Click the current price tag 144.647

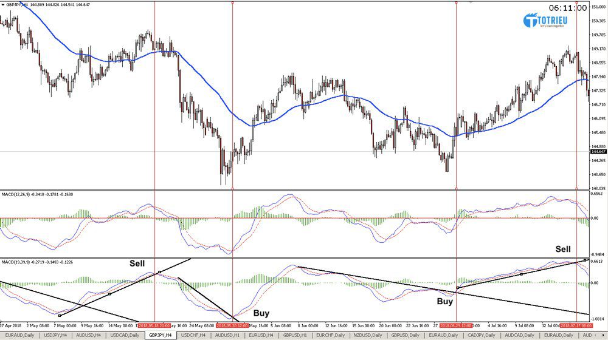[598, 152]
